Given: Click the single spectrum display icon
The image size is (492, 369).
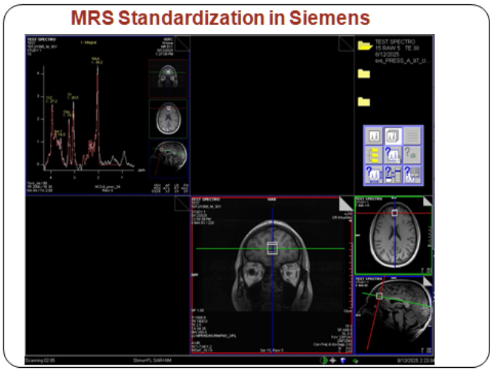Looking at the screenshot, I should point(375,136).
